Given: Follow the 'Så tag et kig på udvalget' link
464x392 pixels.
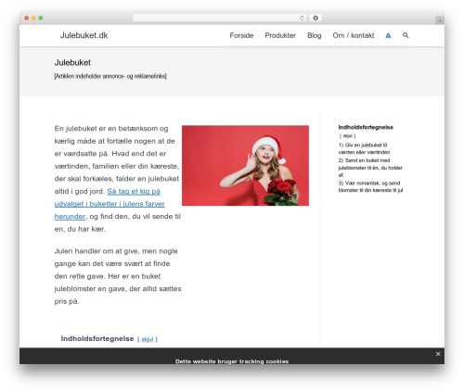Looking at the screenshot, I should [110, 204].
